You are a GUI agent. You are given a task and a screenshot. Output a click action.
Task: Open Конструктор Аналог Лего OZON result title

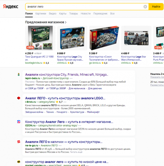[x=69, y=122]
